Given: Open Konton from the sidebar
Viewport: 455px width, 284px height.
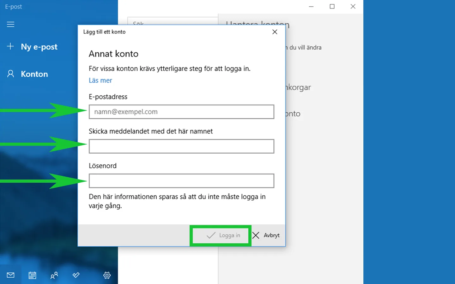Looking at the screenshot, I should (x=34, y=74).
